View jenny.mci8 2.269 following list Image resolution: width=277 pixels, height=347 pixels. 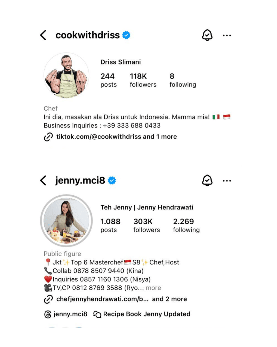coord(186,225)
